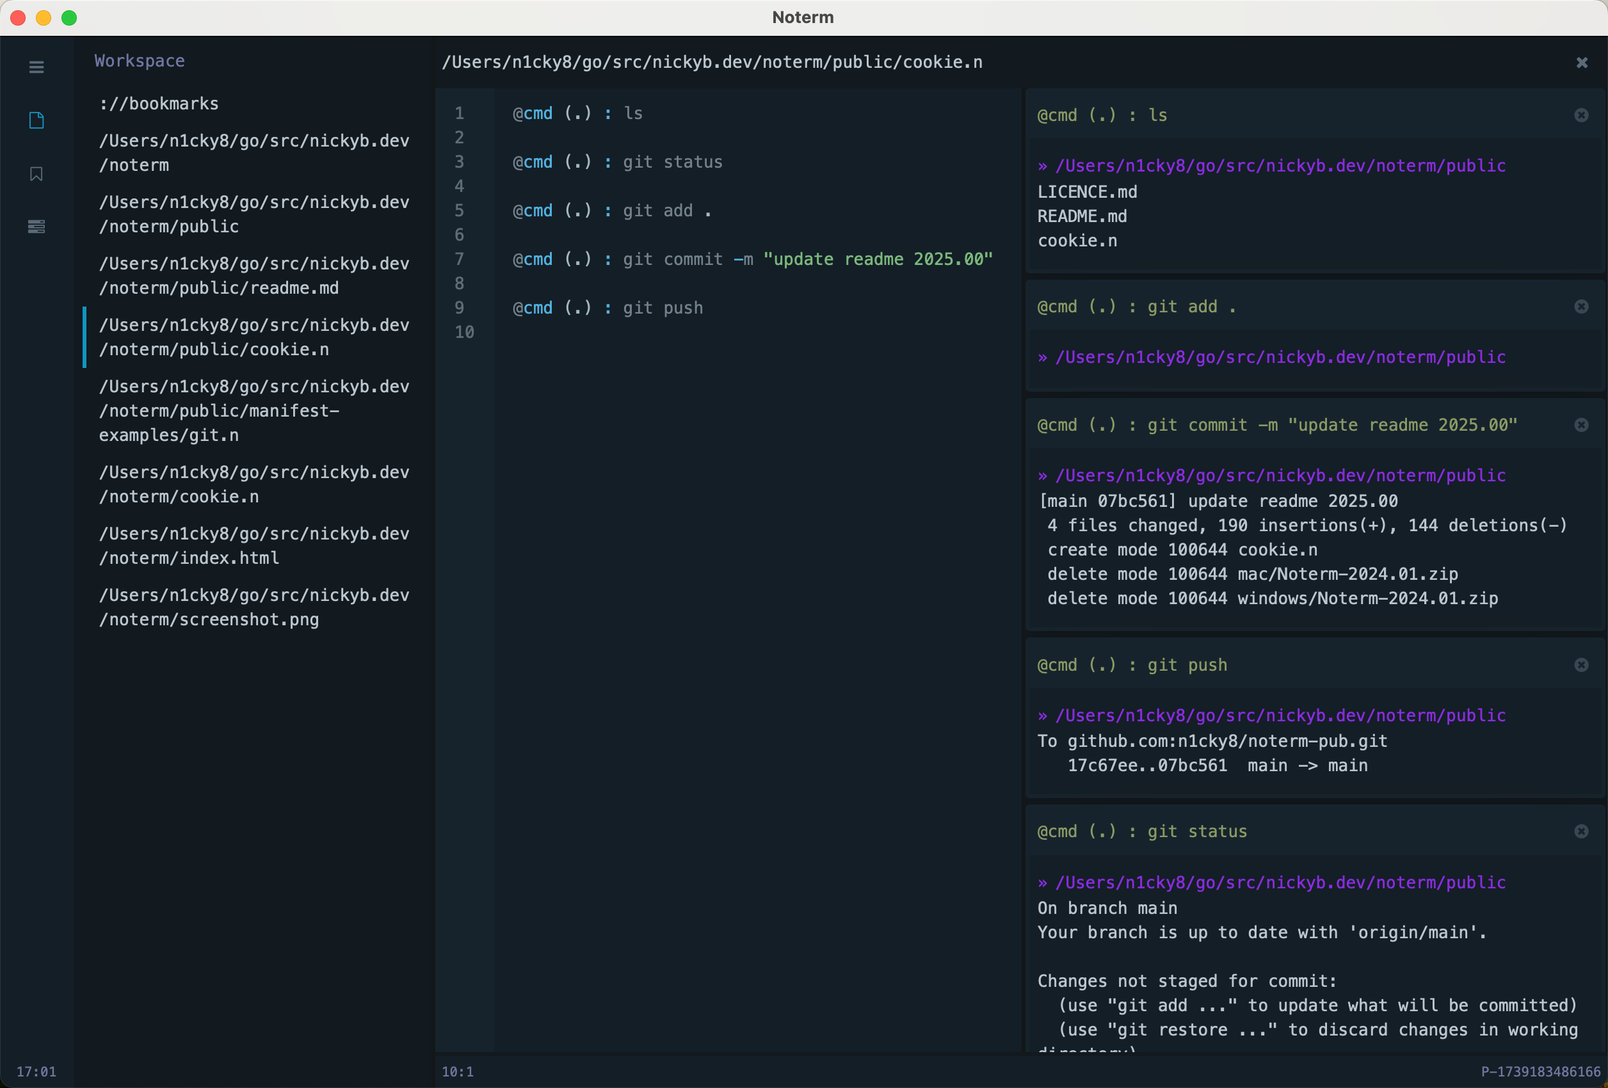Click the git commit output block header
The width and height of the screenshot is (1608, 1088).
click(1315, 426)
